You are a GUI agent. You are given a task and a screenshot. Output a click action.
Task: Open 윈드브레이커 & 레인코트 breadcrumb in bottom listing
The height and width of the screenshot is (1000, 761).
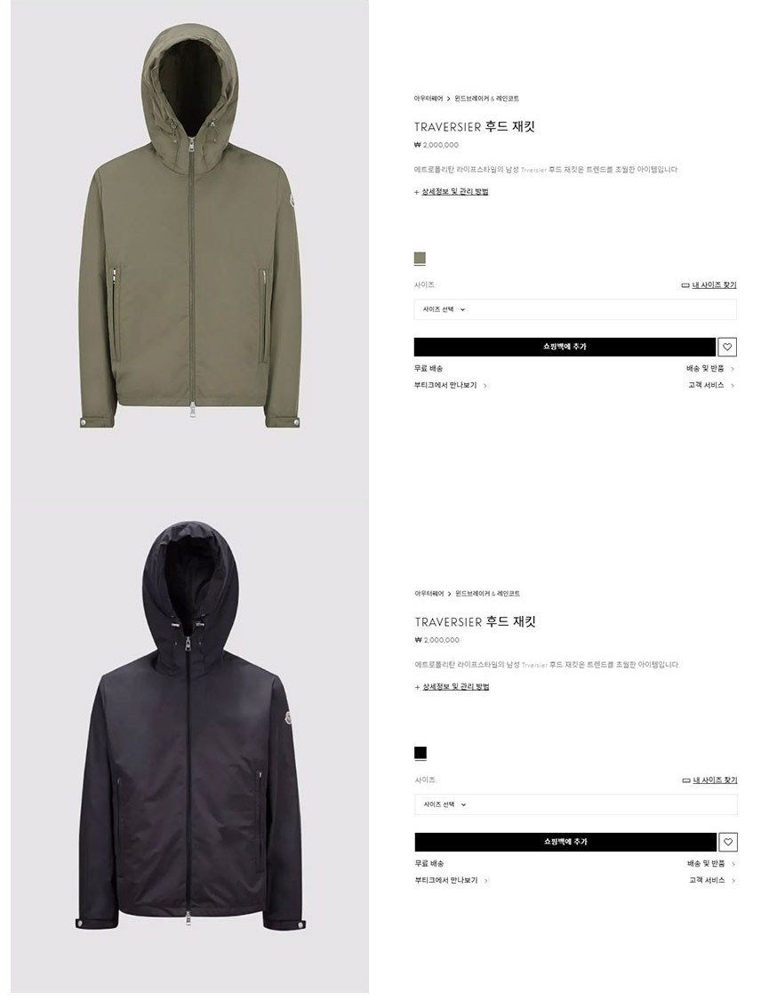(x=488, y=594)
